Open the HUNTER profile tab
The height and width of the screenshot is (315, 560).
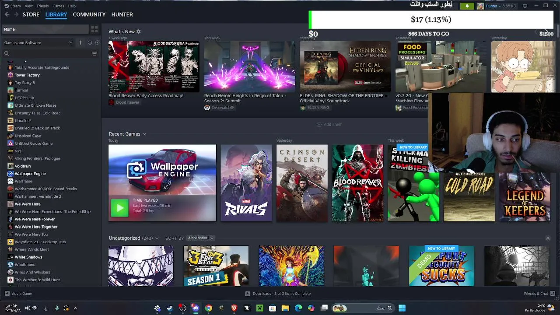(122, 14)
